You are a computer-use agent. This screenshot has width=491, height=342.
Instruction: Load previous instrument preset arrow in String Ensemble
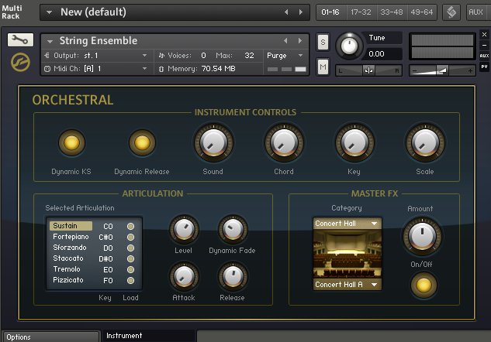click(285, 40)
